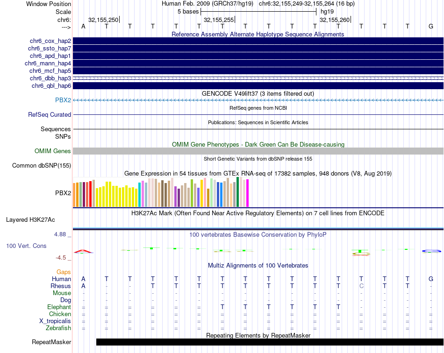Click the OMIM Genes label
The image size is (444, 353).
[x=53, y=151]
